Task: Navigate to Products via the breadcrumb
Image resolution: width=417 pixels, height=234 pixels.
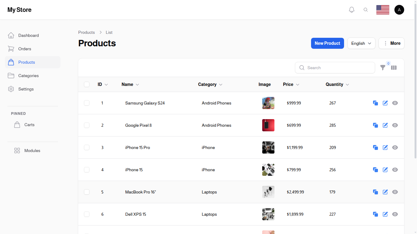Action: 86,32
